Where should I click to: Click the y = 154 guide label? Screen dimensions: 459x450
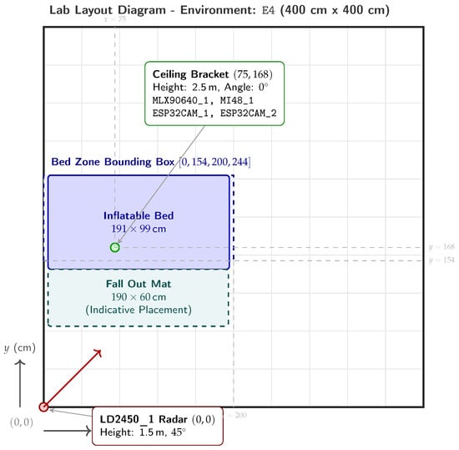tap(441, 260)
